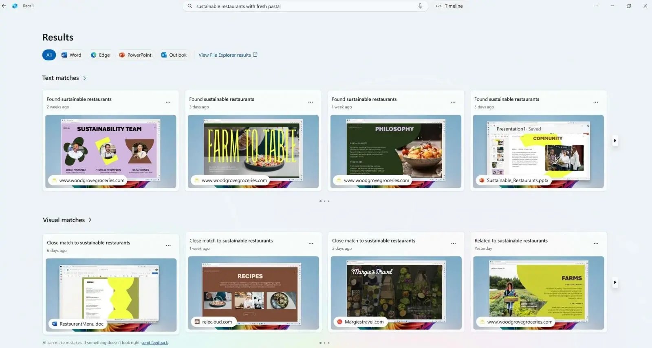This screenshot has width=652, height=348.
Task: Open the Philosophy snapshot thumbnail
Action: tap(395, 151)
